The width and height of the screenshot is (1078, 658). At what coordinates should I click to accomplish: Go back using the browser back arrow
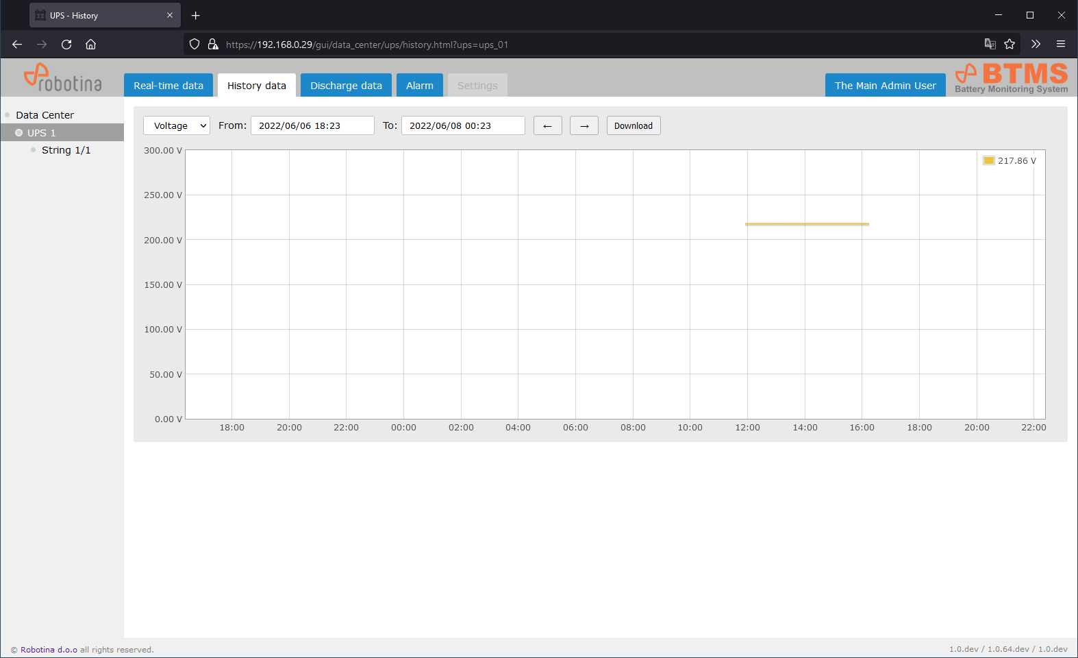pos(17,45)
